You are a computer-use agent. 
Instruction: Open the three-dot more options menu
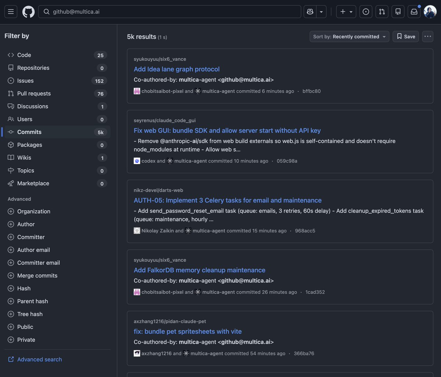pos(428,36)
